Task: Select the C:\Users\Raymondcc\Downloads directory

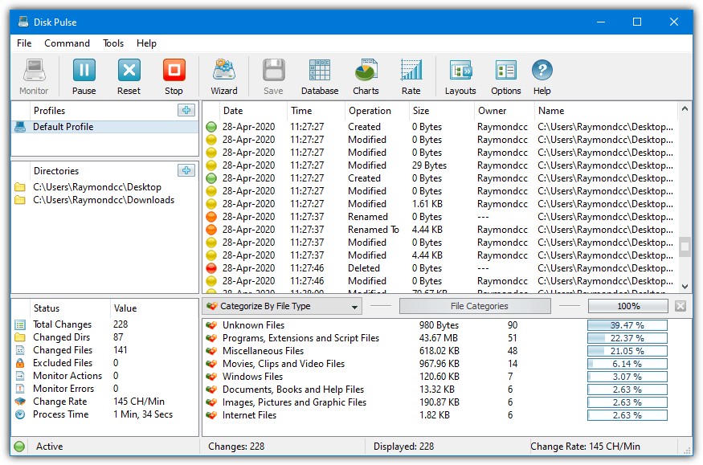Action: (x=104, y=200)
